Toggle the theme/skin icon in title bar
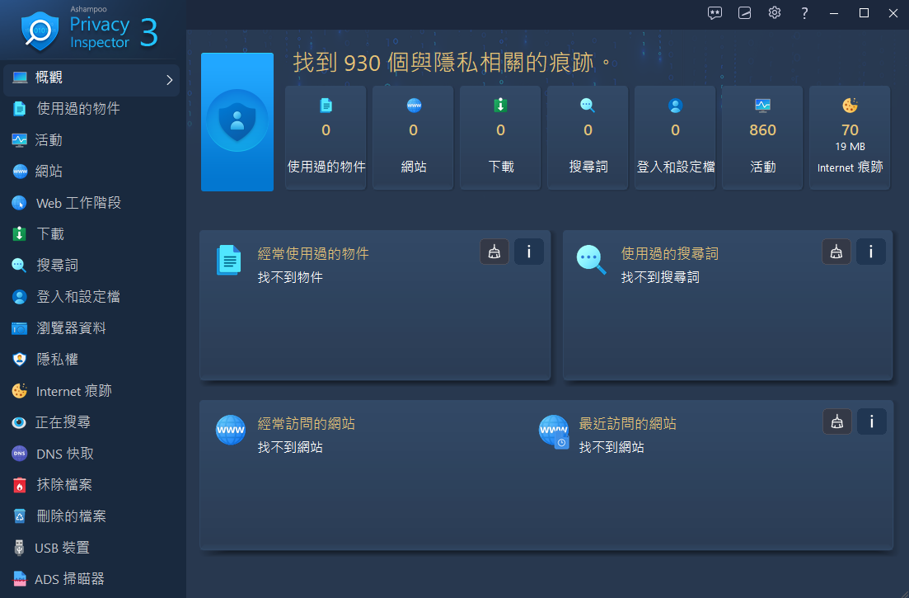 pyautogui.click(x=745, y=12)
